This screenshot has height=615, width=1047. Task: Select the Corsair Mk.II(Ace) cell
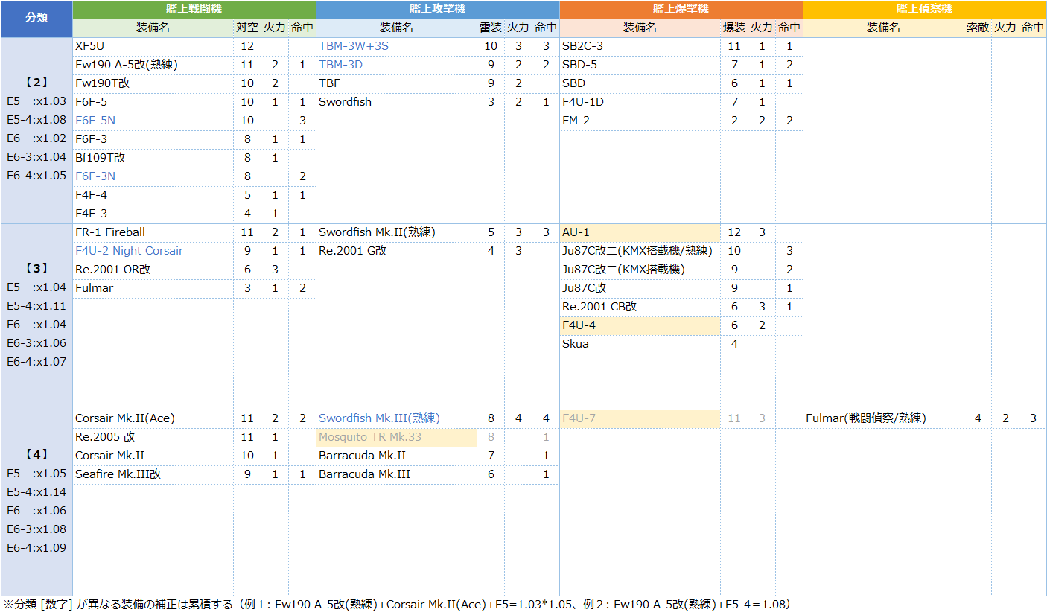153,418
